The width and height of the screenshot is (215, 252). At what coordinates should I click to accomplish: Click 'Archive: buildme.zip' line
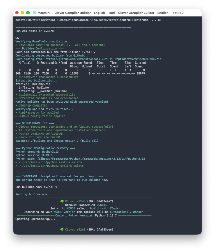[x=33, y=84]
